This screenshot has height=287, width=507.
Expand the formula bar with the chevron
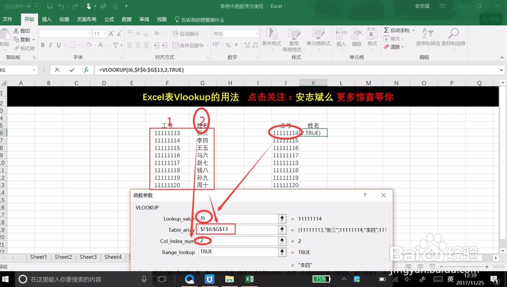pyautogui.click(x=501, y=70)
